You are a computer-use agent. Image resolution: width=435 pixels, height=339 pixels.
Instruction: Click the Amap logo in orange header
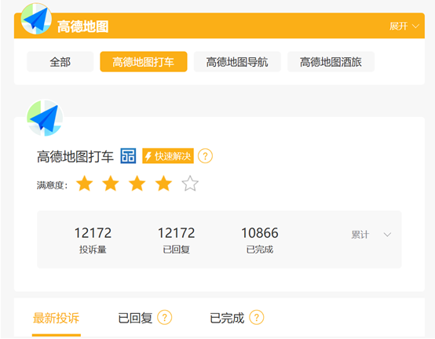tap(36, 19)
